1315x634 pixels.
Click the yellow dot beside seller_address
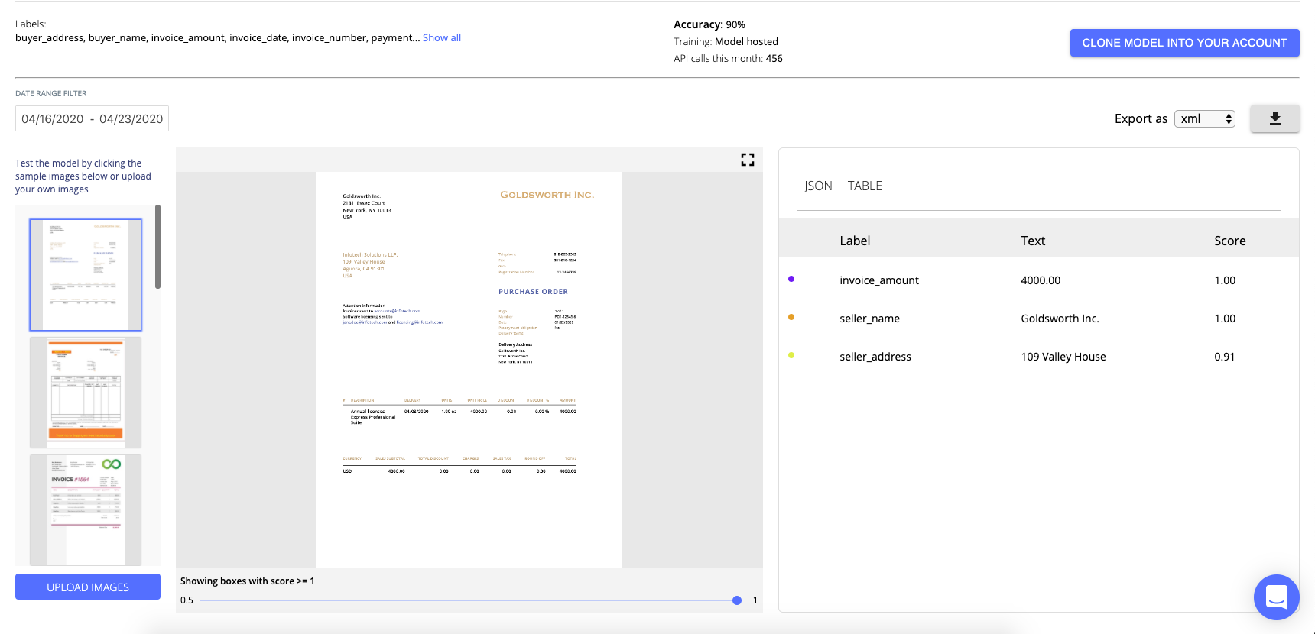click(x=791, y=355)
